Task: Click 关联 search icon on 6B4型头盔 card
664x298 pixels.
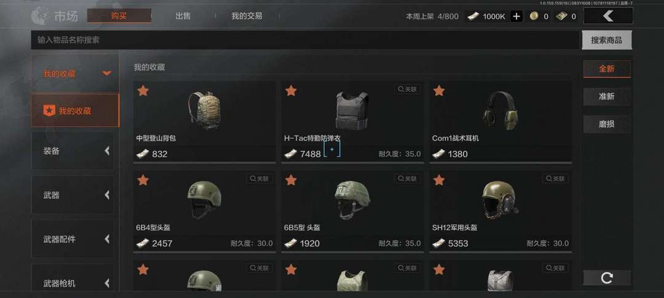Action: pyautogui.click(x=259, y=178)
